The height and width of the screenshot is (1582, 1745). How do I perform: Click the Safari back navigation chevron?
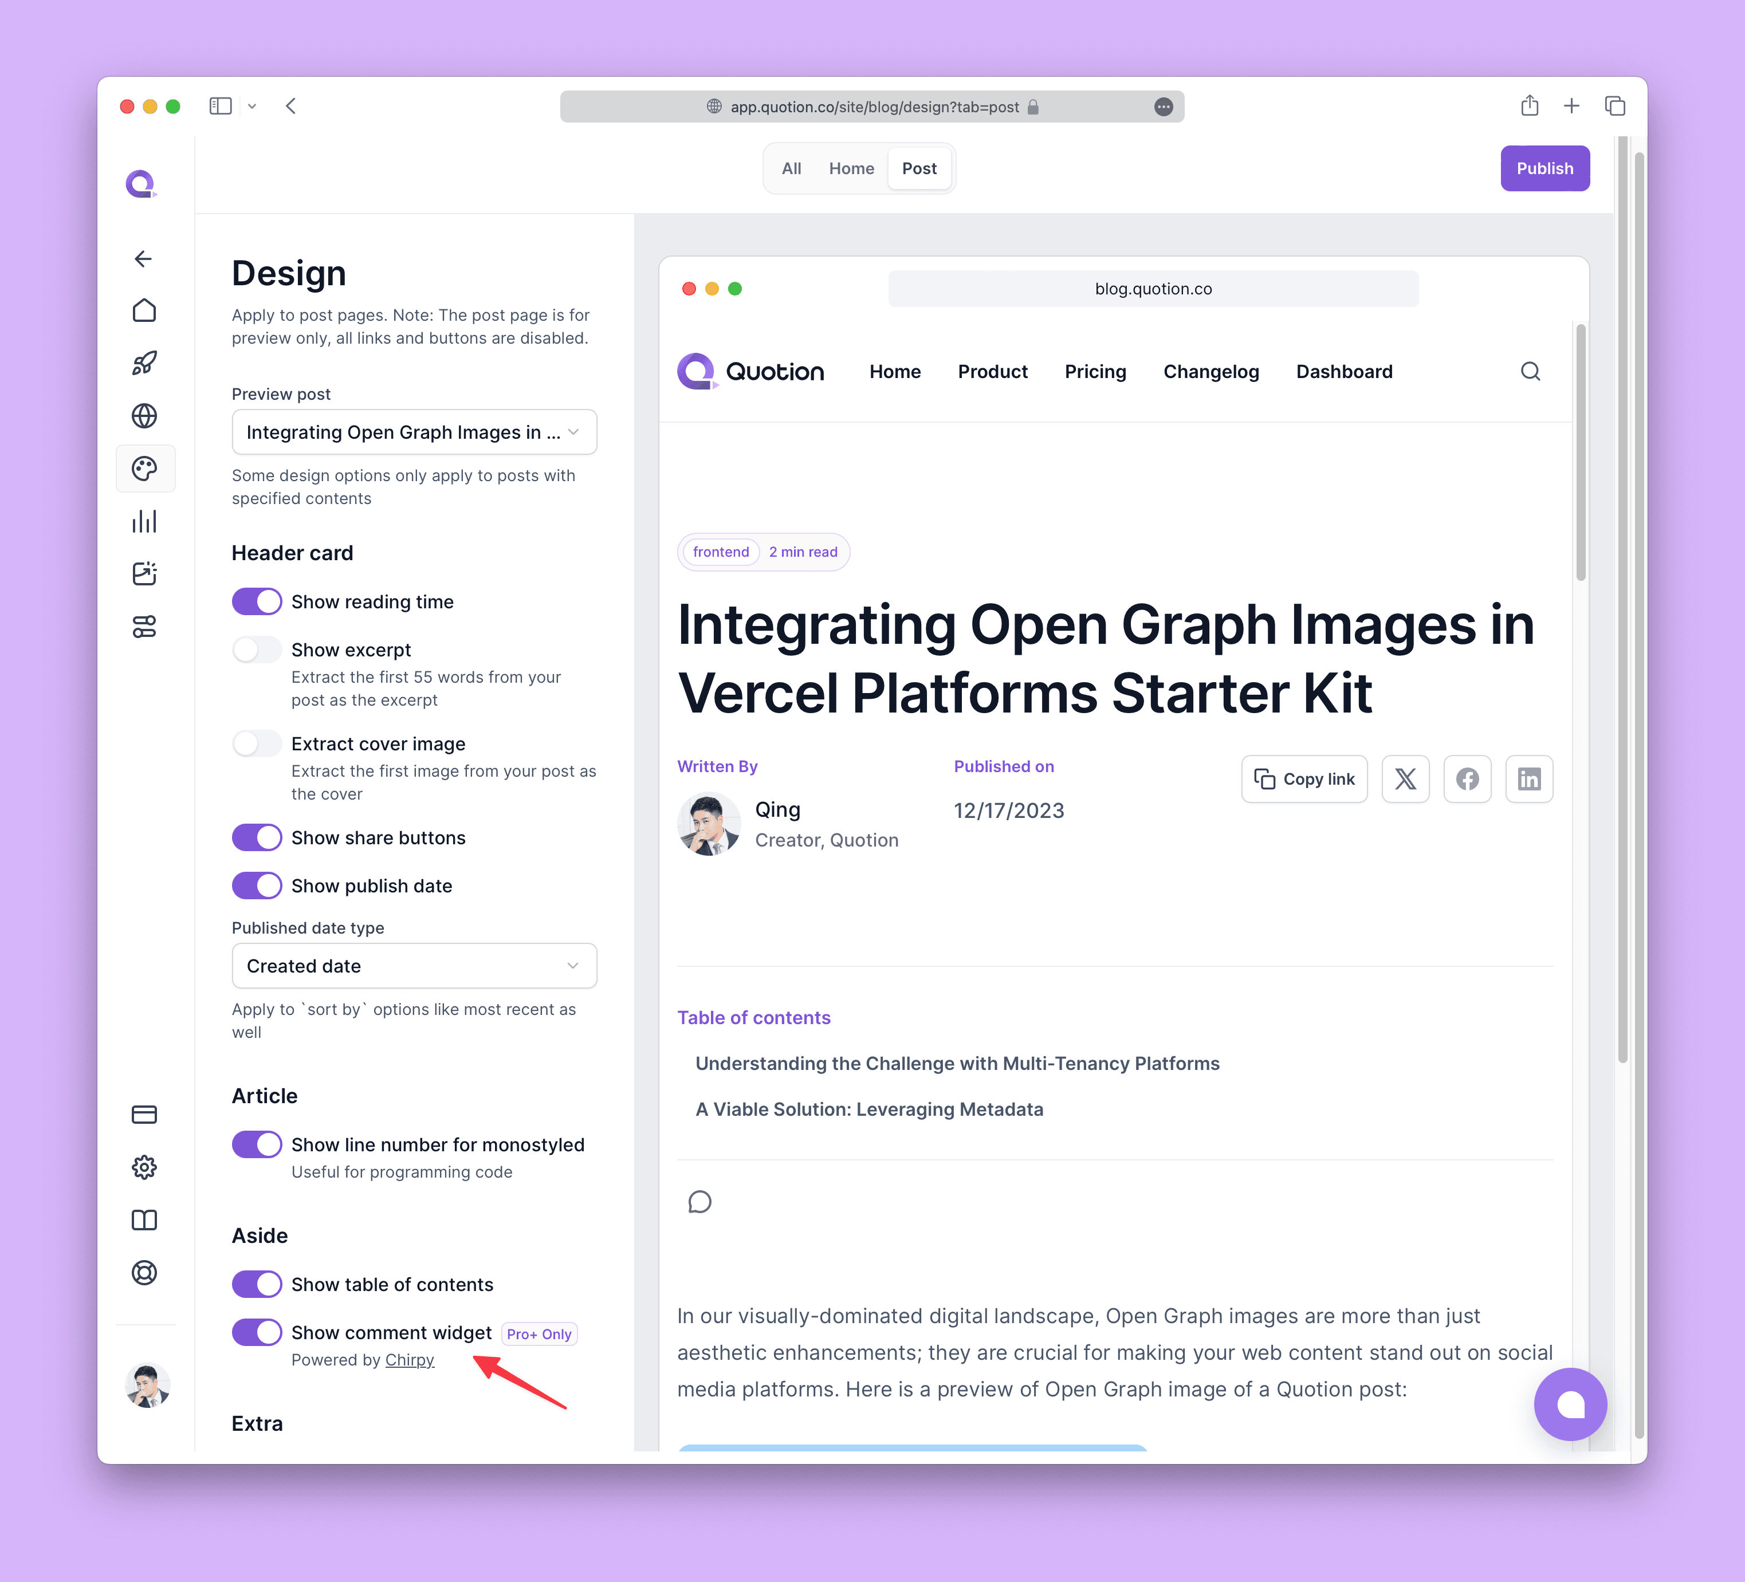click(291, 107)
